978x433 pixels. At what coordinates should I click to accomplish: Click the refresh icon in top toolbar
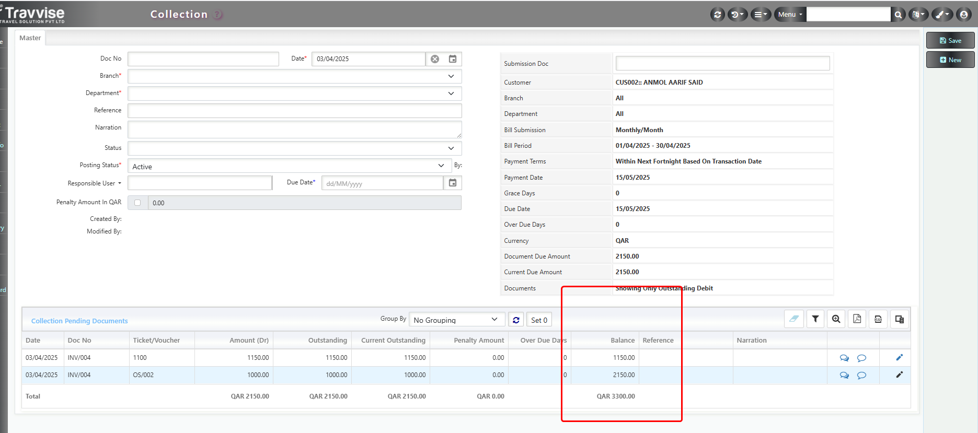pos(717,15)
